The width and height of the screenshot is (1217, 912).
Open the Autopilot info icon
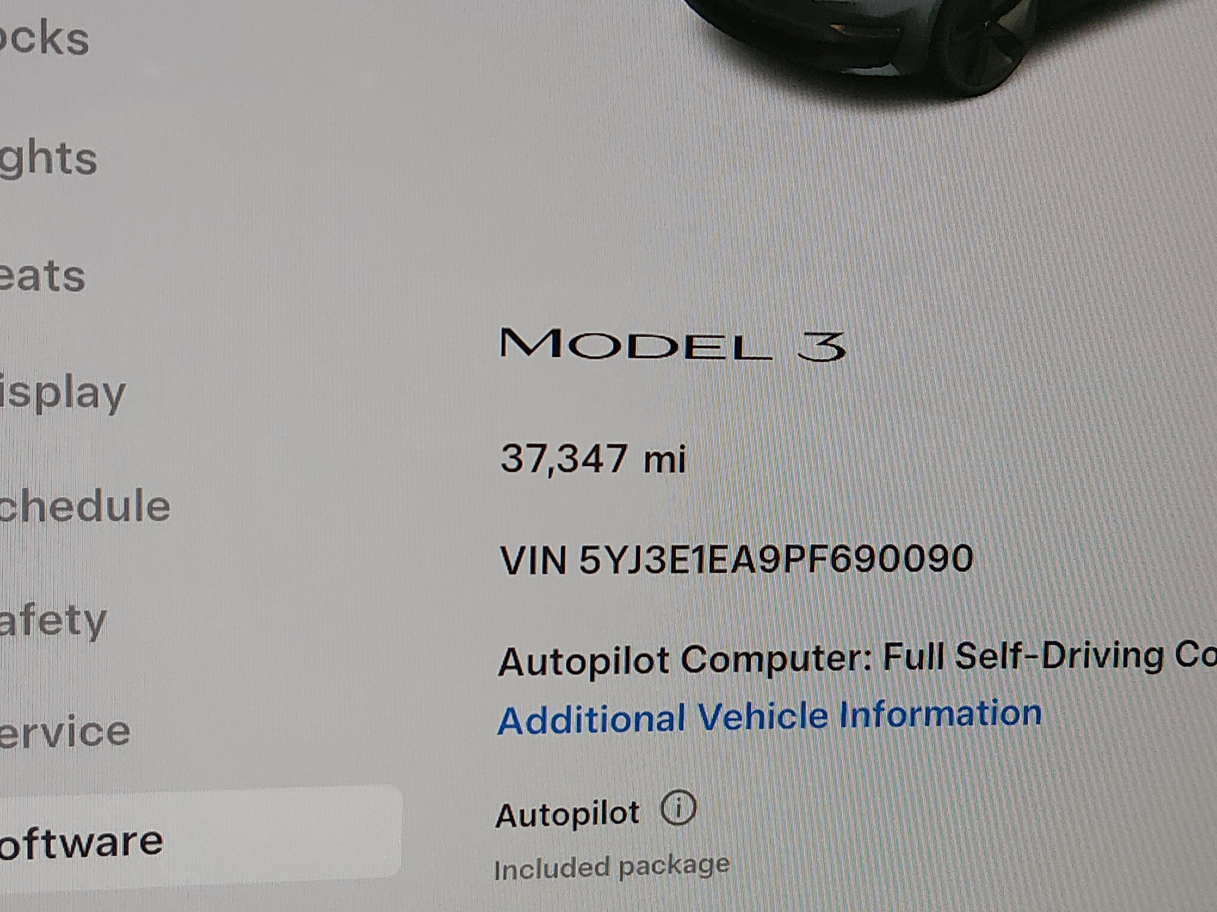678,808
